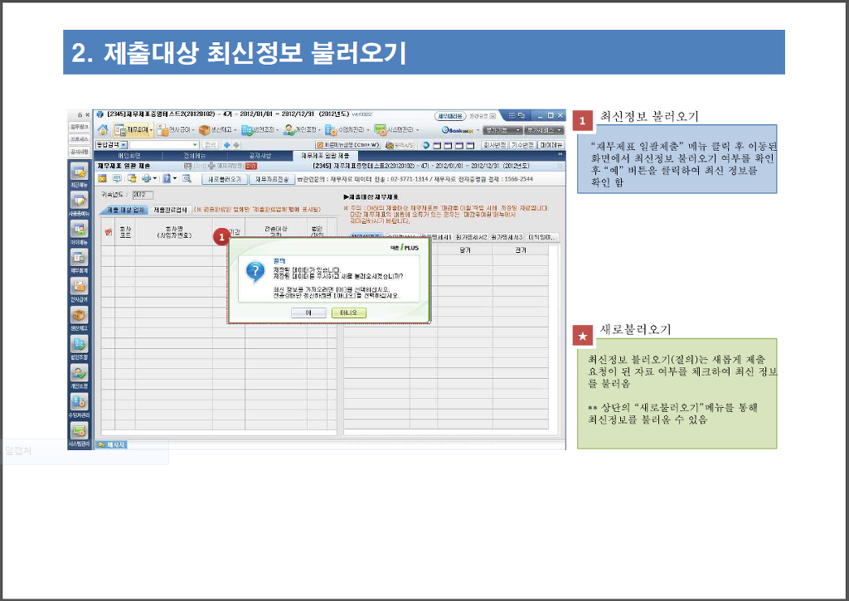
Task: Select the 재무제표 일괄 제출 tab
Action: click(325, 156)
